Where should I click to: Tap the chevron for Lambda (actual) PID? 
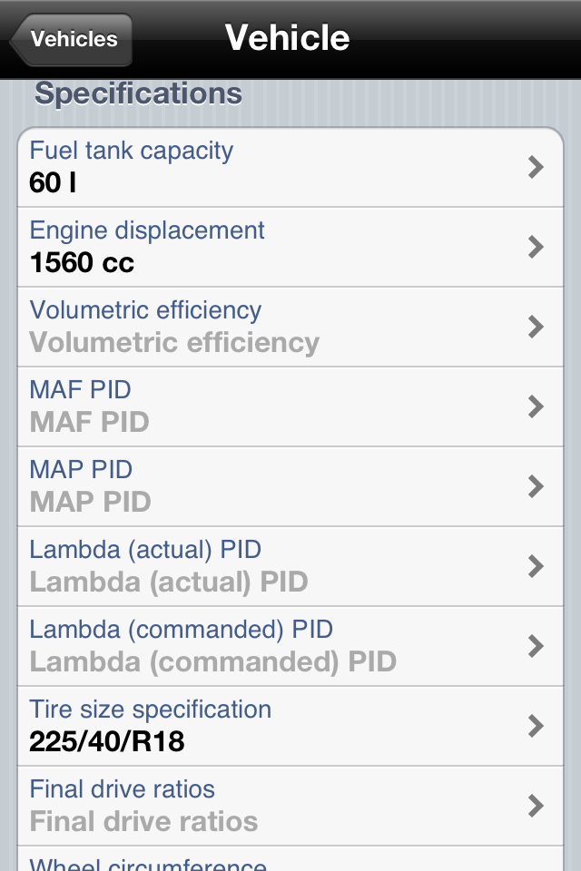coord(536,566)
